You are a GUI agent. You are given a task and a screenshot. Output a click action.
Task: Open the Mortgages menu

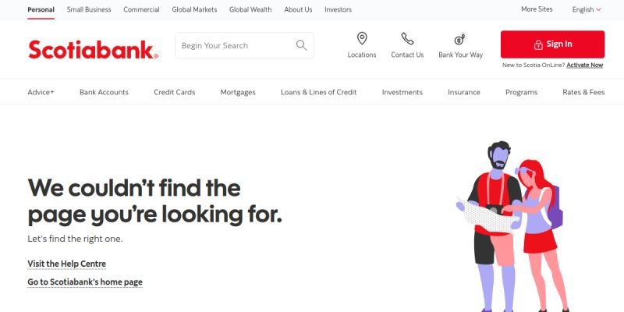click(238, 92)
